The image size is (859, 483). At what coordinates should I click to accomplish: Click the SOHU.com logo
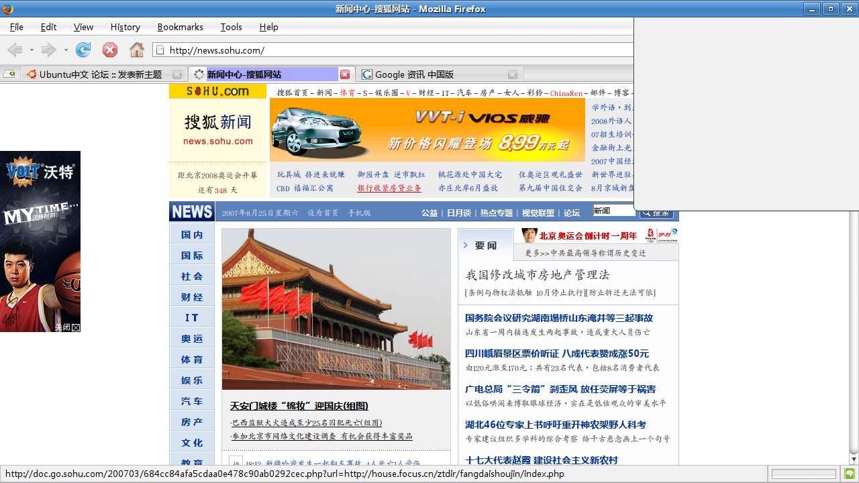tap(217, 91)
